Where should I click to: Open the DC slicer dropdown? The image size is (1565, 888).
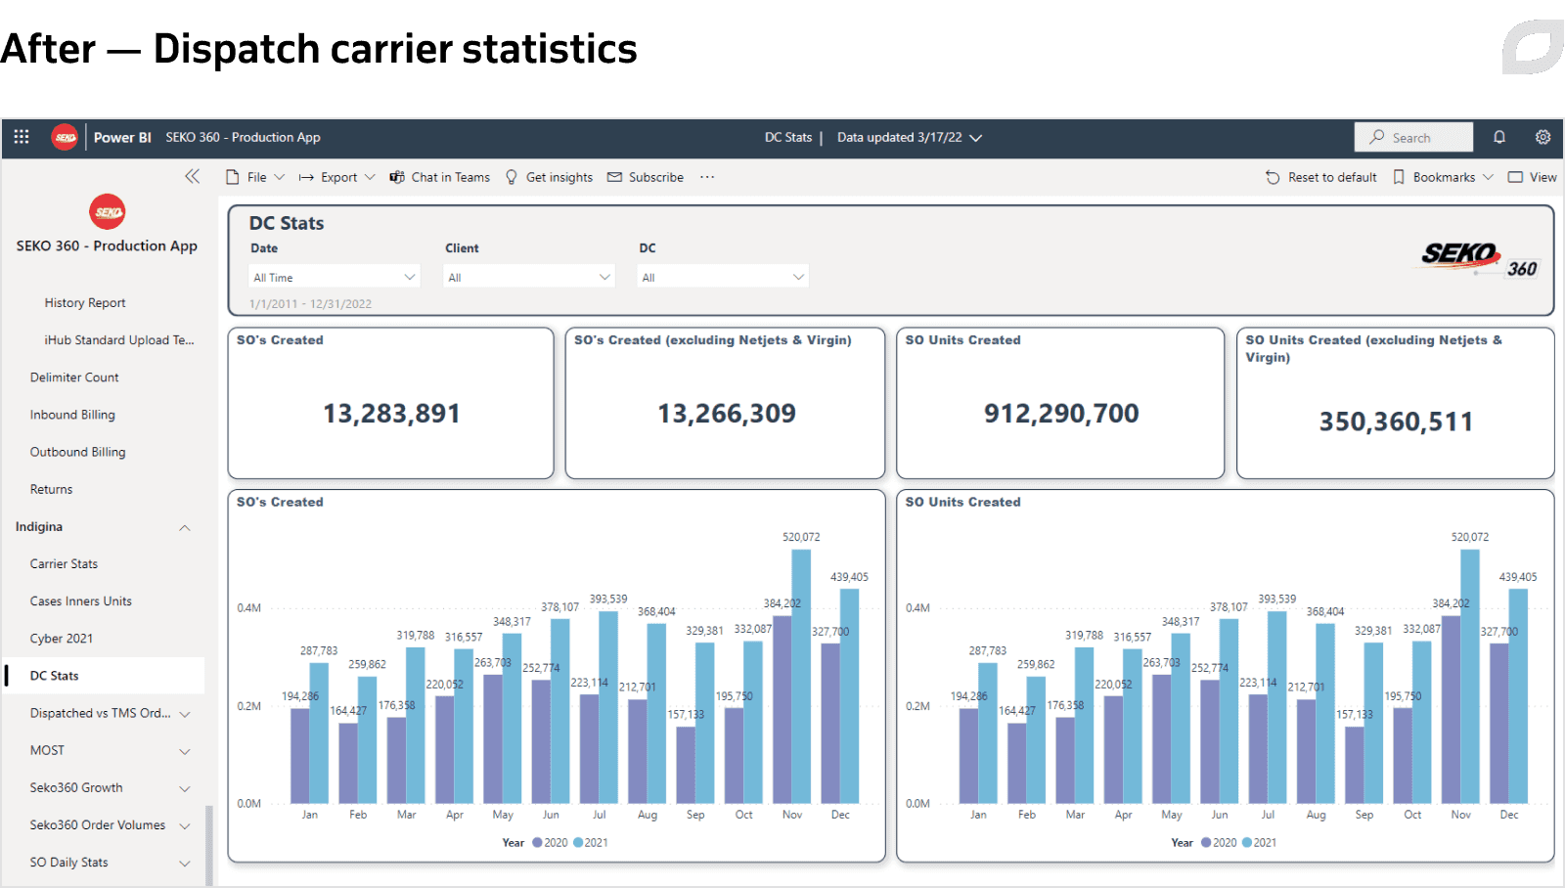coord(723,277)
